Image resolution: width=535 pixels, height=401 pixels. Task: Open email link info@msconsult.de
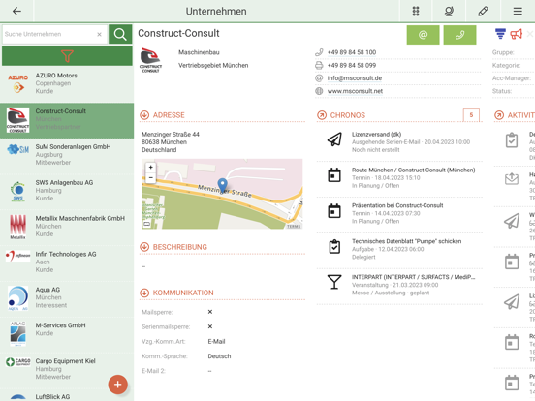point(355,78)
